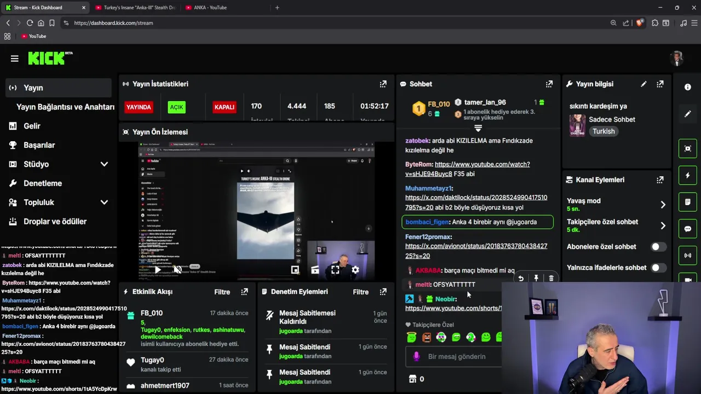Toggle the lightning bolt widget in the right sidebar
701x394 pixels.
click(688, 175)
